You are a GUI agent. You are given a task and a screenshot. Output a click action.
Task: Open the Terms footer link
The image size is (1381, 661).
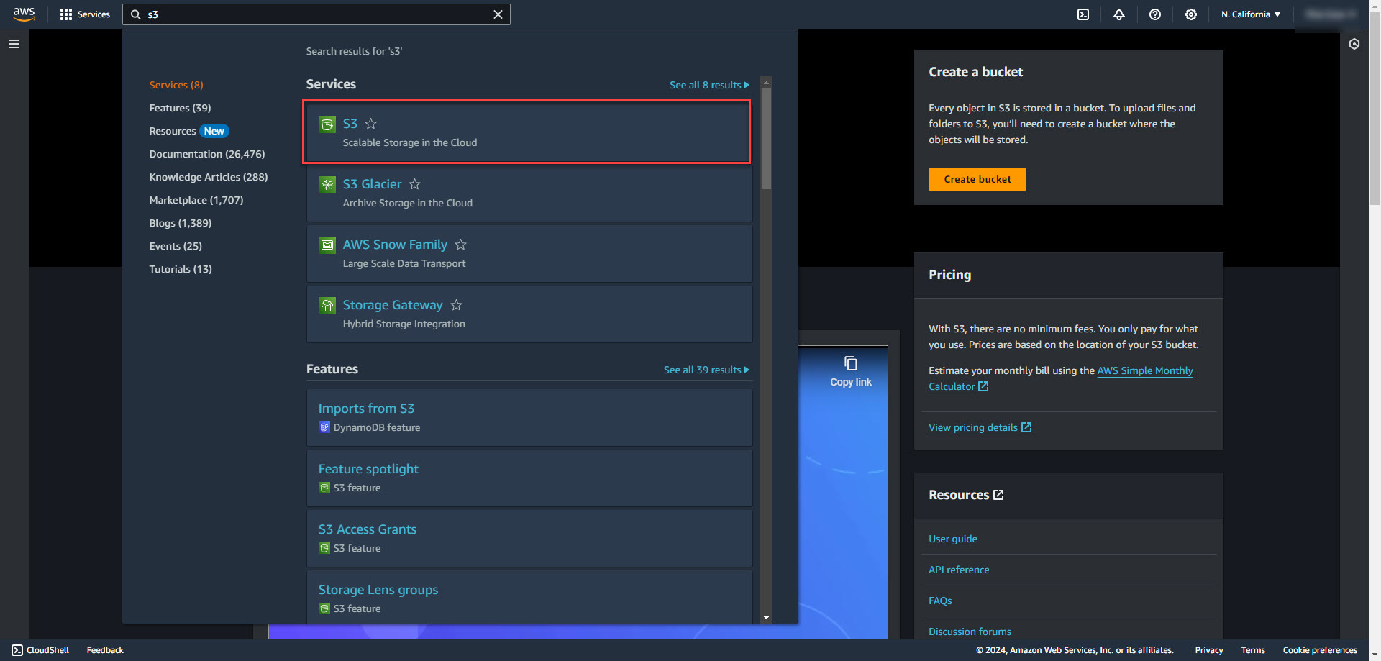(x=1253, y=650)
